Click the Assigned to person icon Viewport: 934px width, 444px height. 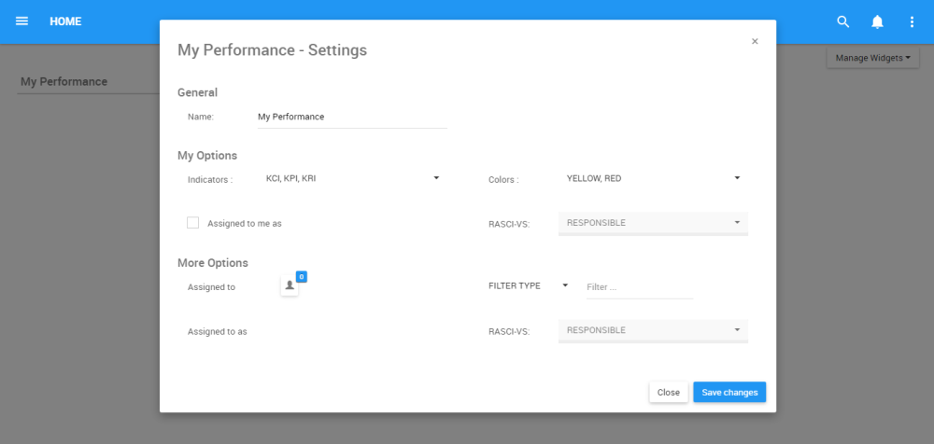(x=290, y=285)
